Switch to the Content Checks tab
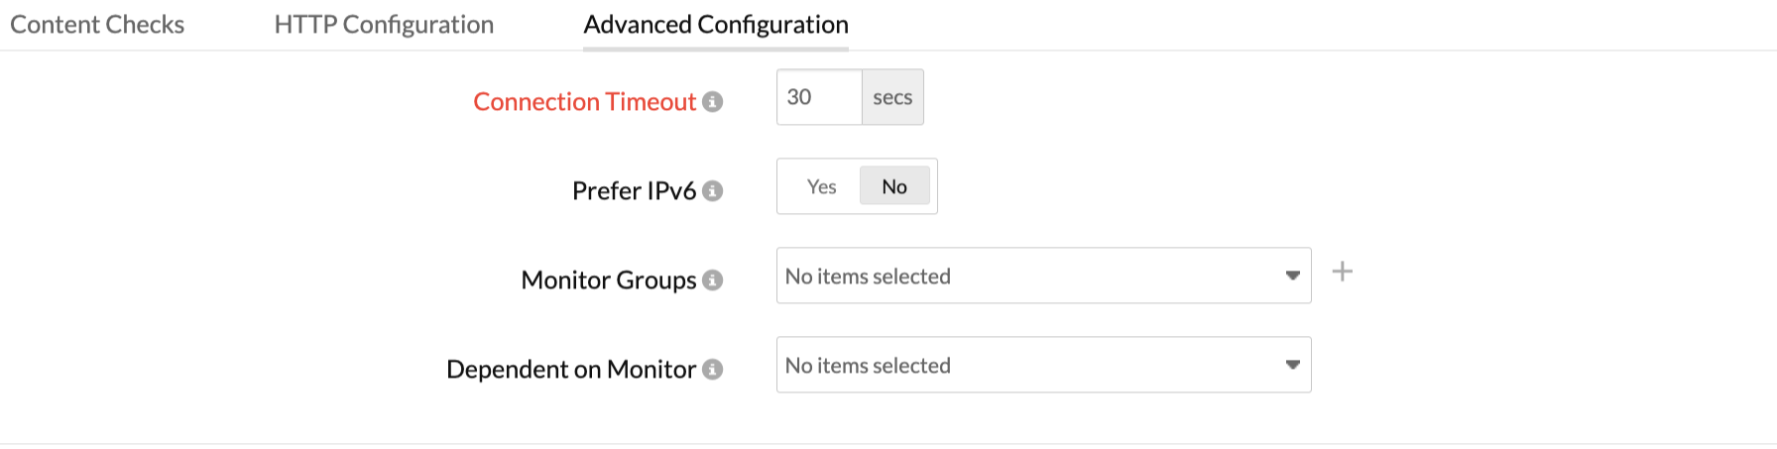1777x449 pixels. coord(97,25)
